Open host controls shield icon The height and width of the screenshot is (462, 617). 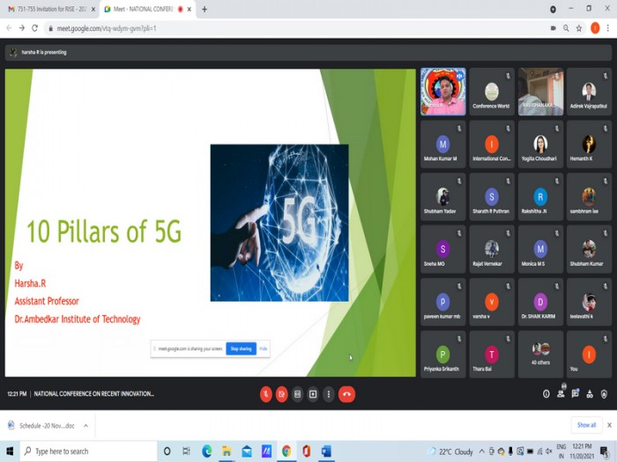click(604, 394)
